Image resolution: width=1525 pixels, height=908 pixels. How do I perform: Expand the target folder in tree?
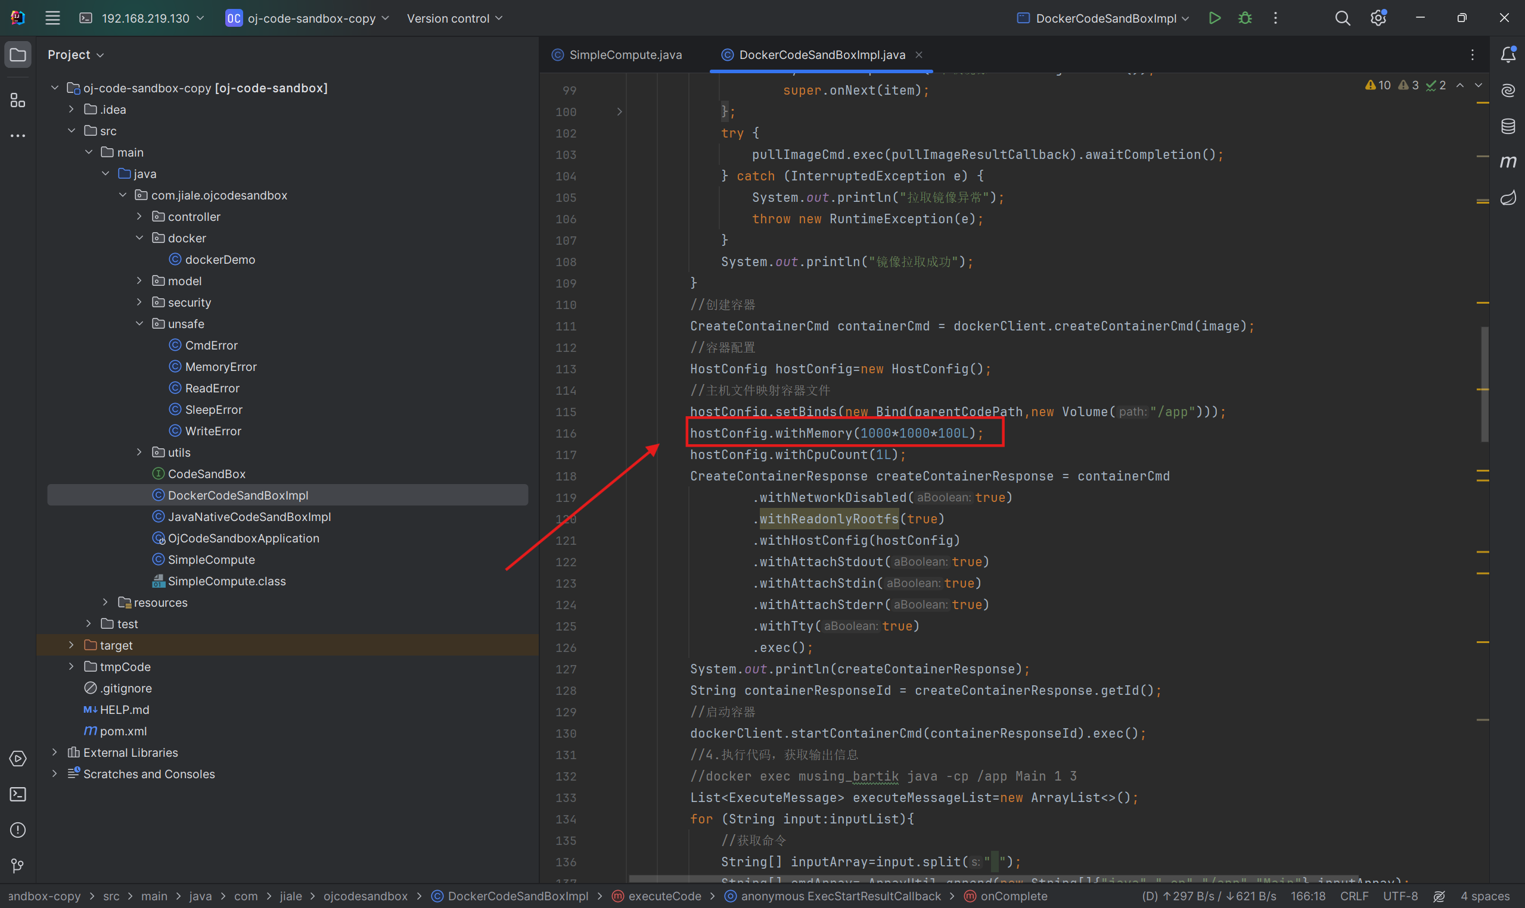71,645
